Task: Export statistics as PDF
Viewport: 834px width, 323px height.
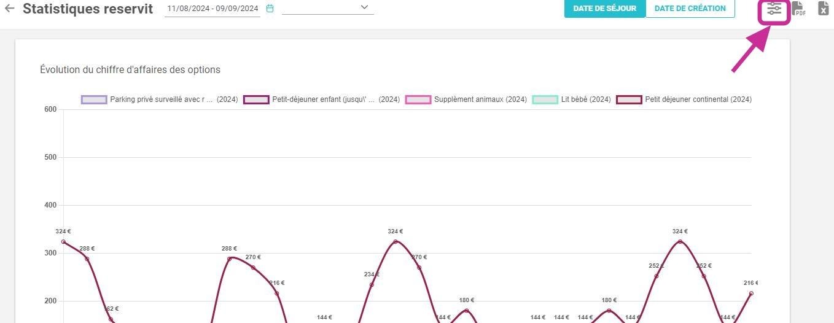Action: (x=798, y=9)
